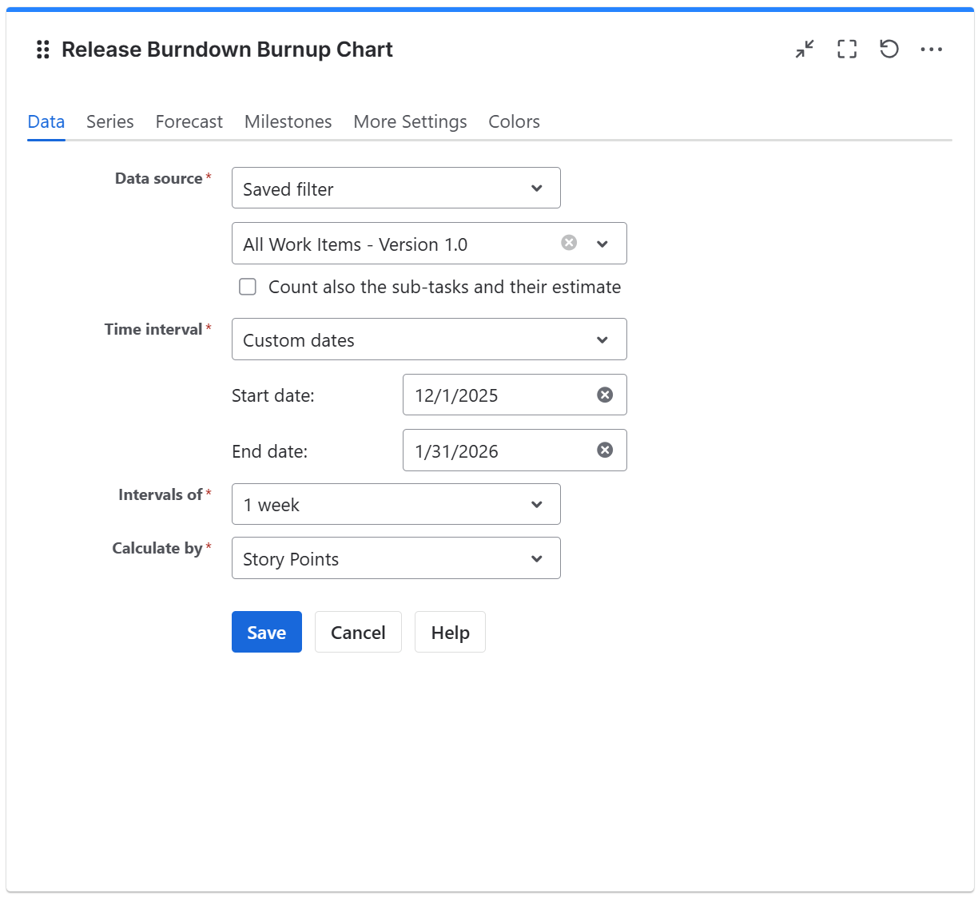Open the ellipsis options menu
The height and width of the screenshot is (897, 978).
932,49
